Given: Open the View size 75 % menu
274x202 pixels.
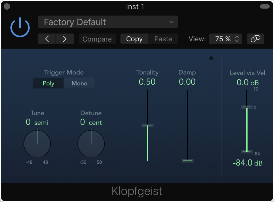Looking at the screenshot, I should (226, 39).
